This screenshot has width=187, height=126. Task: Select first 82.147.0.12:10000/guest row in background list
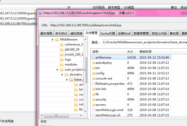(x=18, y=13)
